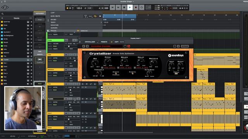
Task: Click the plugin settings gear icon
Action: [x=112, y=42]
